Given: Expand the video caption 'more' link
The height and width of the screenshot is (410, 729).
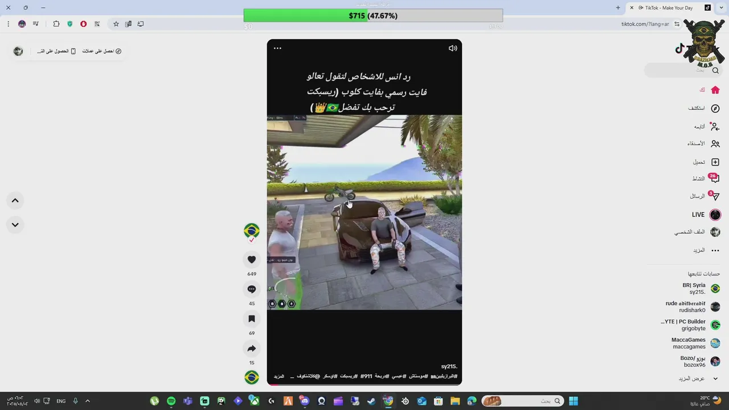Looking at the screenshot, I should (x=279, y=376).
